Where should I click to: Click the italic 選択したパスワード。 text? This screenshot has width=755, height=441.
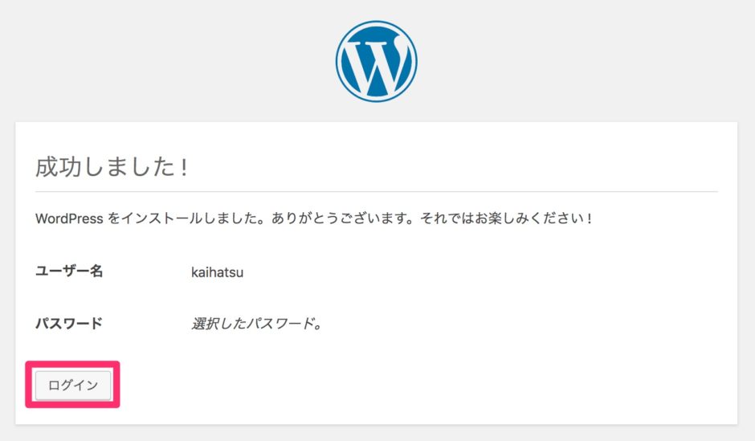point(256,325)
